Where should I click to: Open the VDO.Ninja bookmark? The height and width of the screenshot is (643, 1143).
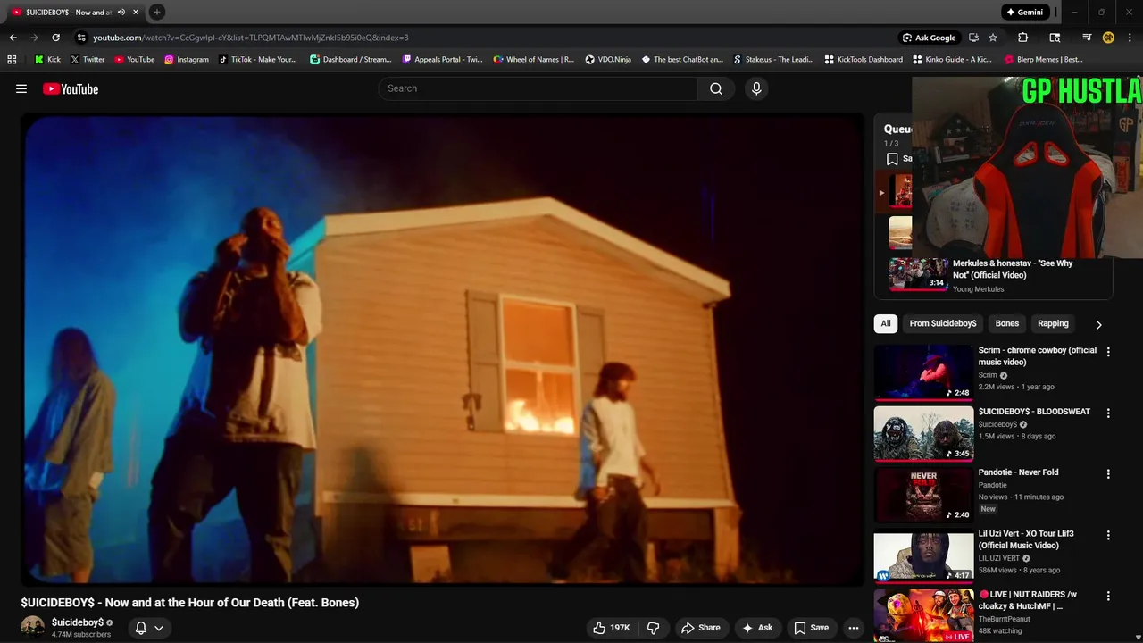click(x=608, y=60)
